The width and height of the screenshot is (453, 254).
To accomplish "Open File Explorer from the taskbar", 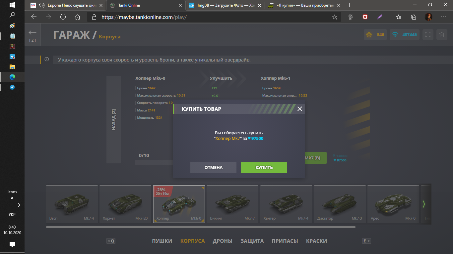I will coord(12,67).
